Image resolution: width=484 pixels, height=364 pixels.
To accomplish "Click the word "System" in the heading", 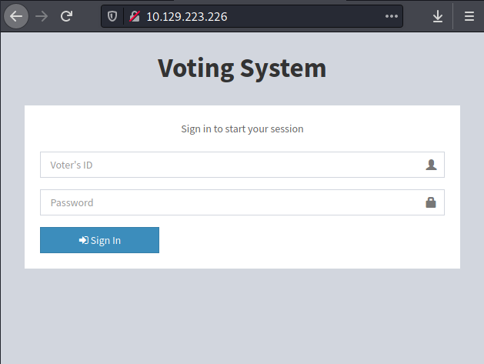I will click(283, 68).
